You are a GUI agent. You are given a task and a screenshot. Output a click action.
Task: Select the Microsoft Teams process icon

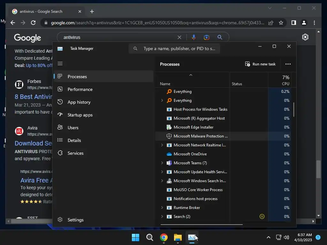pos(169,163)
